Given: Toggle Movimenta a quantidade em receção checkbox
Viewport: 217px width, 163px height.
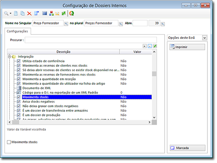Looking at the screenshot, I should tap(19, 79).
